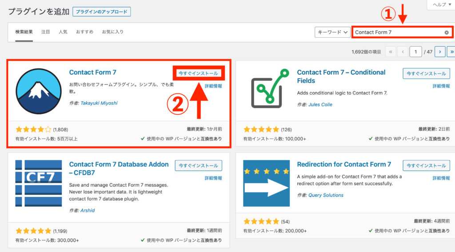Open 詳細情報 for Database Addon CFDB7
This screenshot has width=455, height=252.
coord(213,178)
